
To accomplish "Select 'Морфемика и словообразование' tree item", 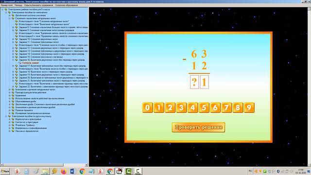I will point(31,128).
